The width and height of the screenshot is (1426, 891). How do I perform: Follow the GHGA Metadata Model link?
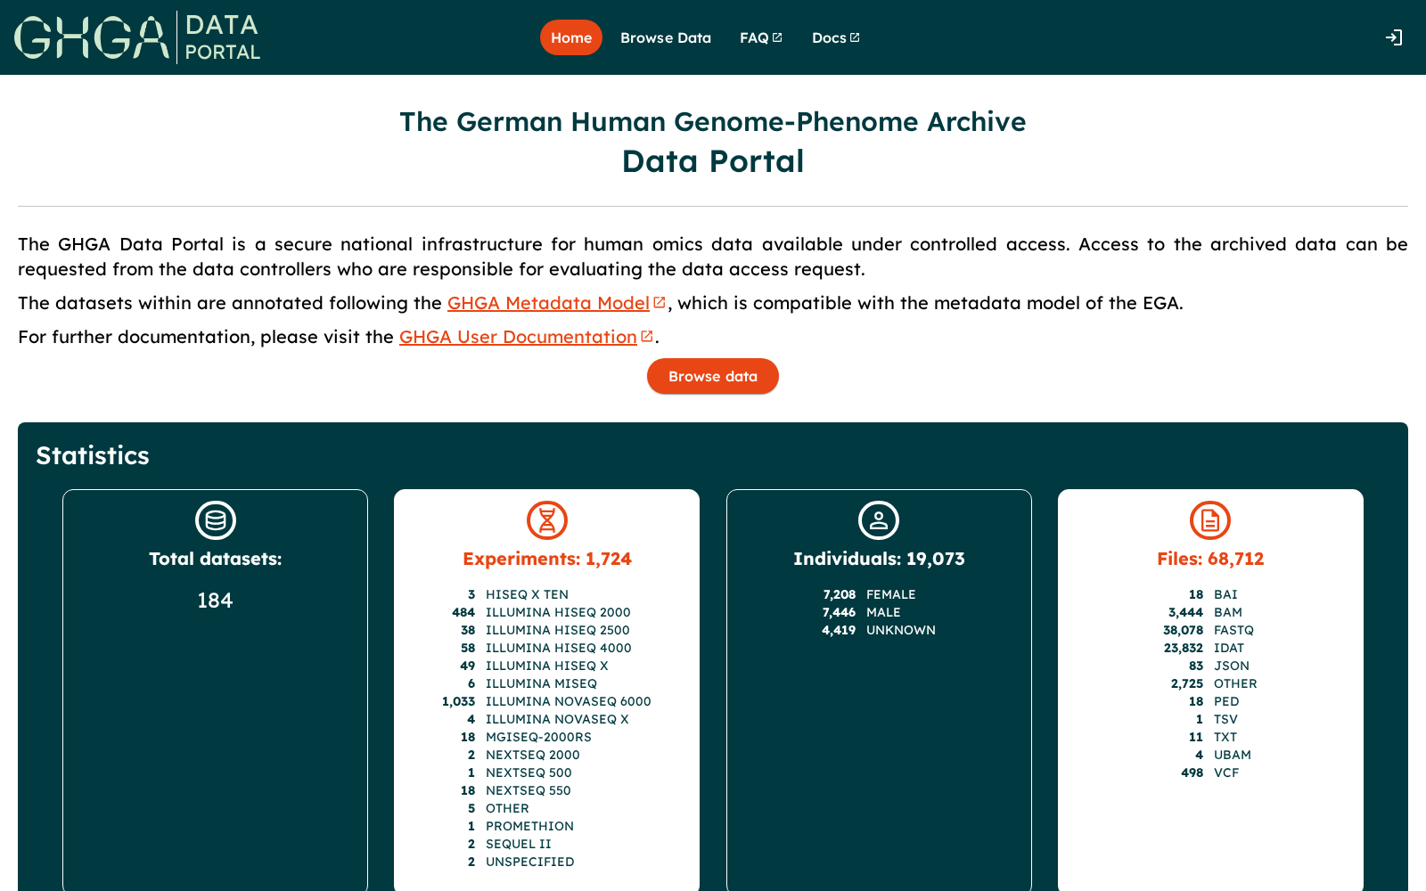tap(548, 303)
